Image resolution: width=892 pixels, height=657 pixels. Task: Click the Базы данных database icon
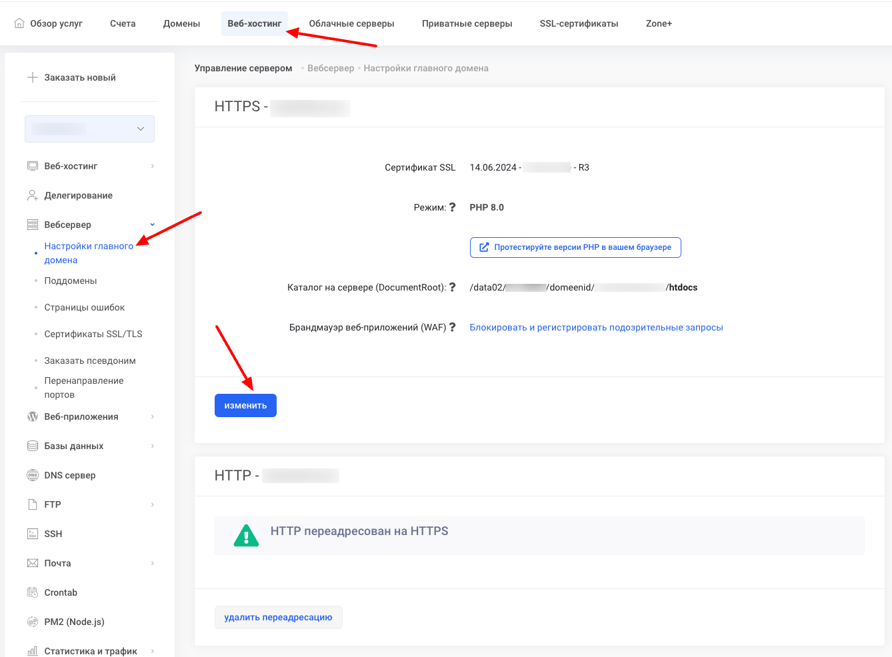click(32, 446)
